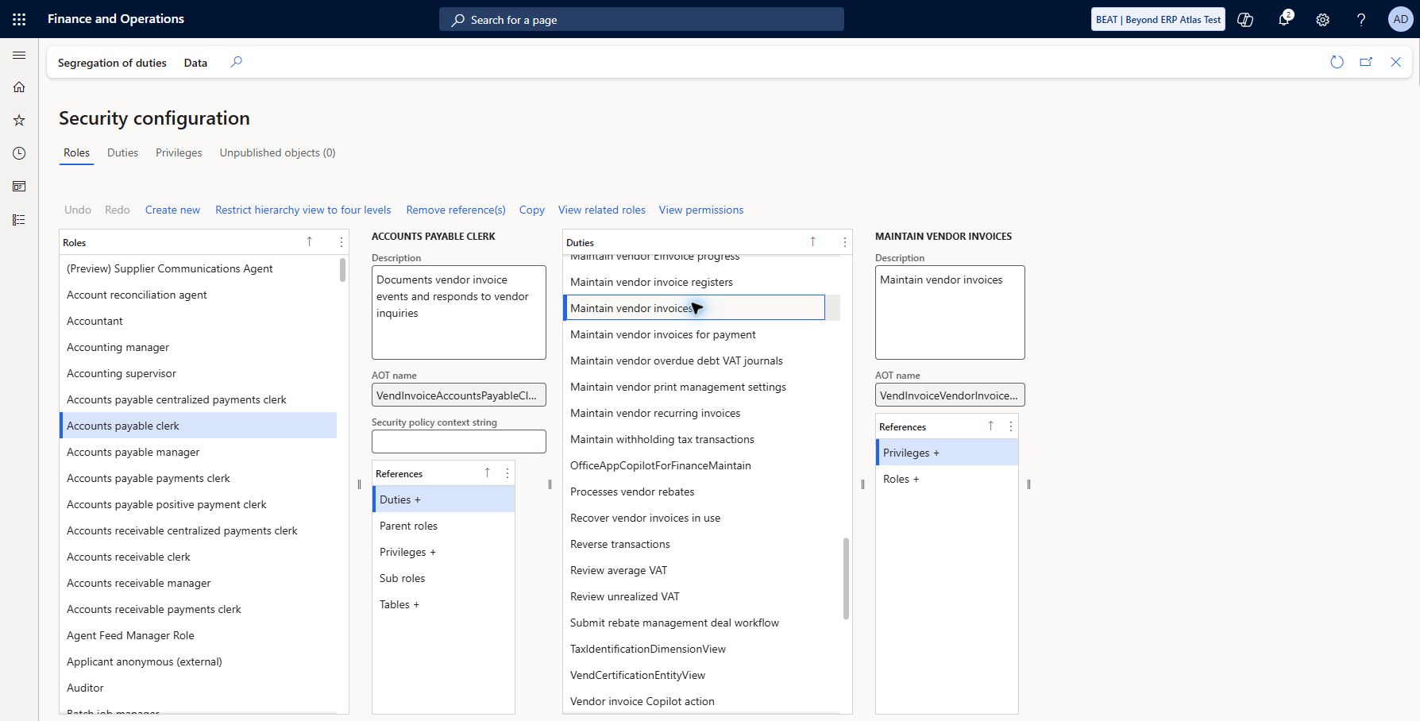
Task: Switch to the Duties tab
Action: coord(122,152)
